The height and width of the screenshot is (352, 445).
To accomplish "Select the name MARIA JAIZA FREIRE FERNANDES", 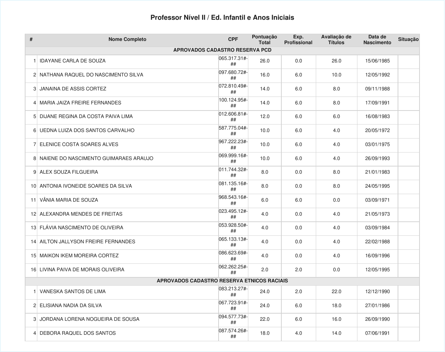I will coord(80,103).
